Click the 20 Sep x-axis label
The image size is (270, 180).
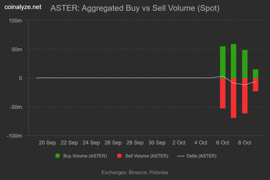pyautogui.click(x=47, y=143)
